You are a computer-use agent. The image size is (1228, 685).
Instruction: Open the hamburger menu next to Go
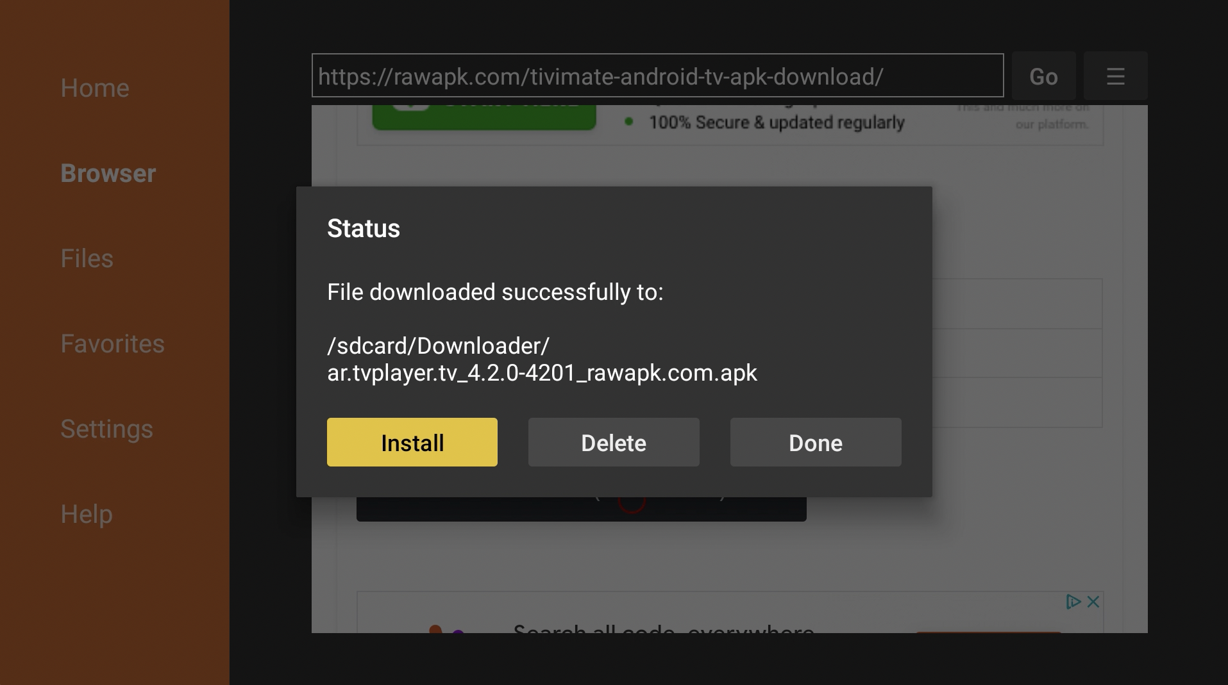pos(1115,76)
